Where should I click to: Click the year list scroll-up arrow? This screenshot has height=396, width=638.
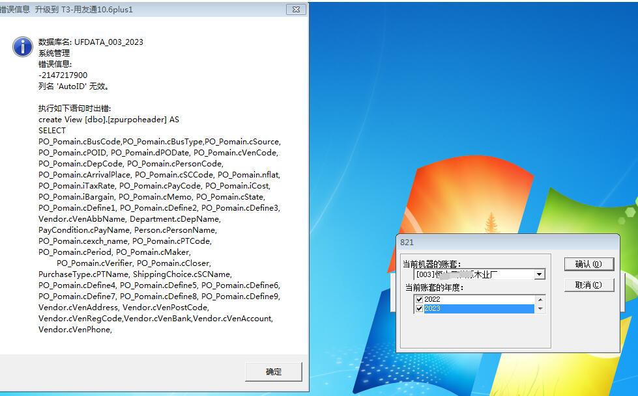[540, 300]
